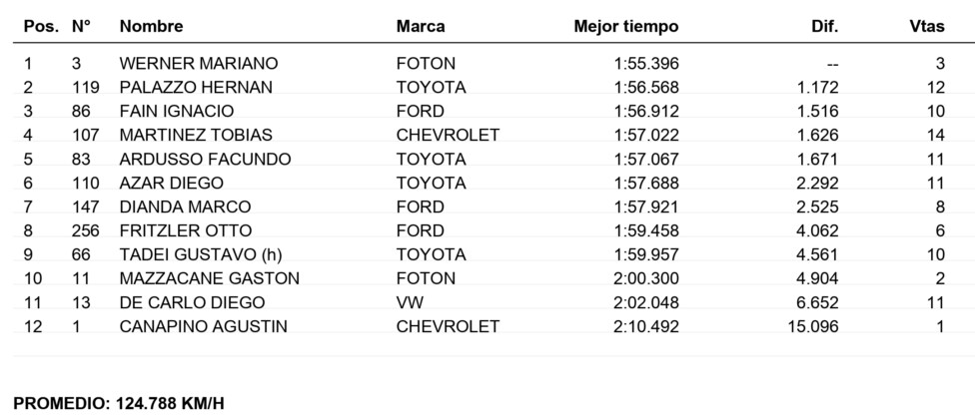Click the Marca column header
The height and width of the screenshot is (420, 975).
421,26
